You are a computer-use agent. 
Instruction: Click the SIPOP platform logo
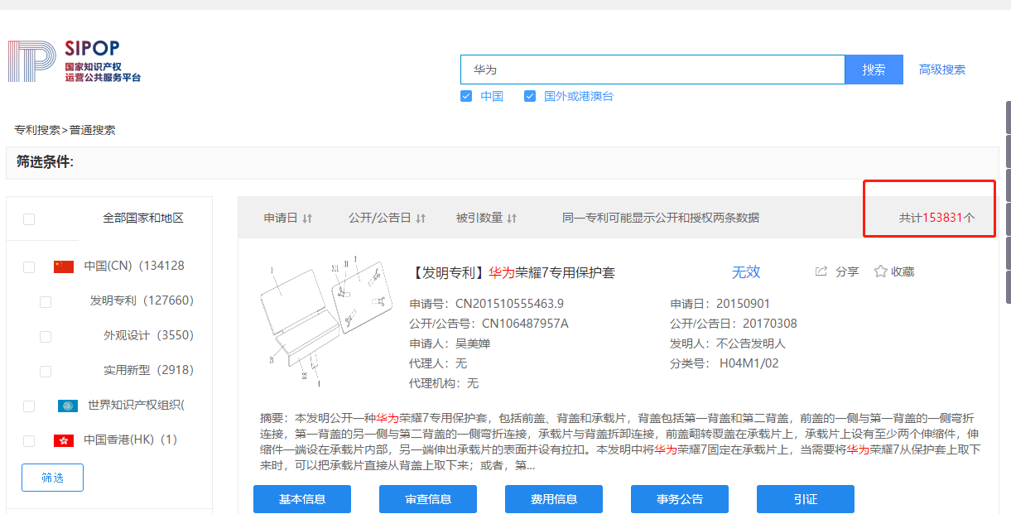[75, 61]
